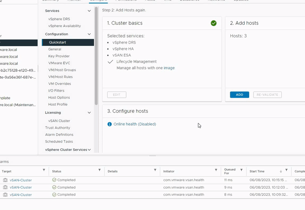Click 'Hosts: 3' text
Image resolution: width=305 pixels, height=210 pixels.
(238, 36)
